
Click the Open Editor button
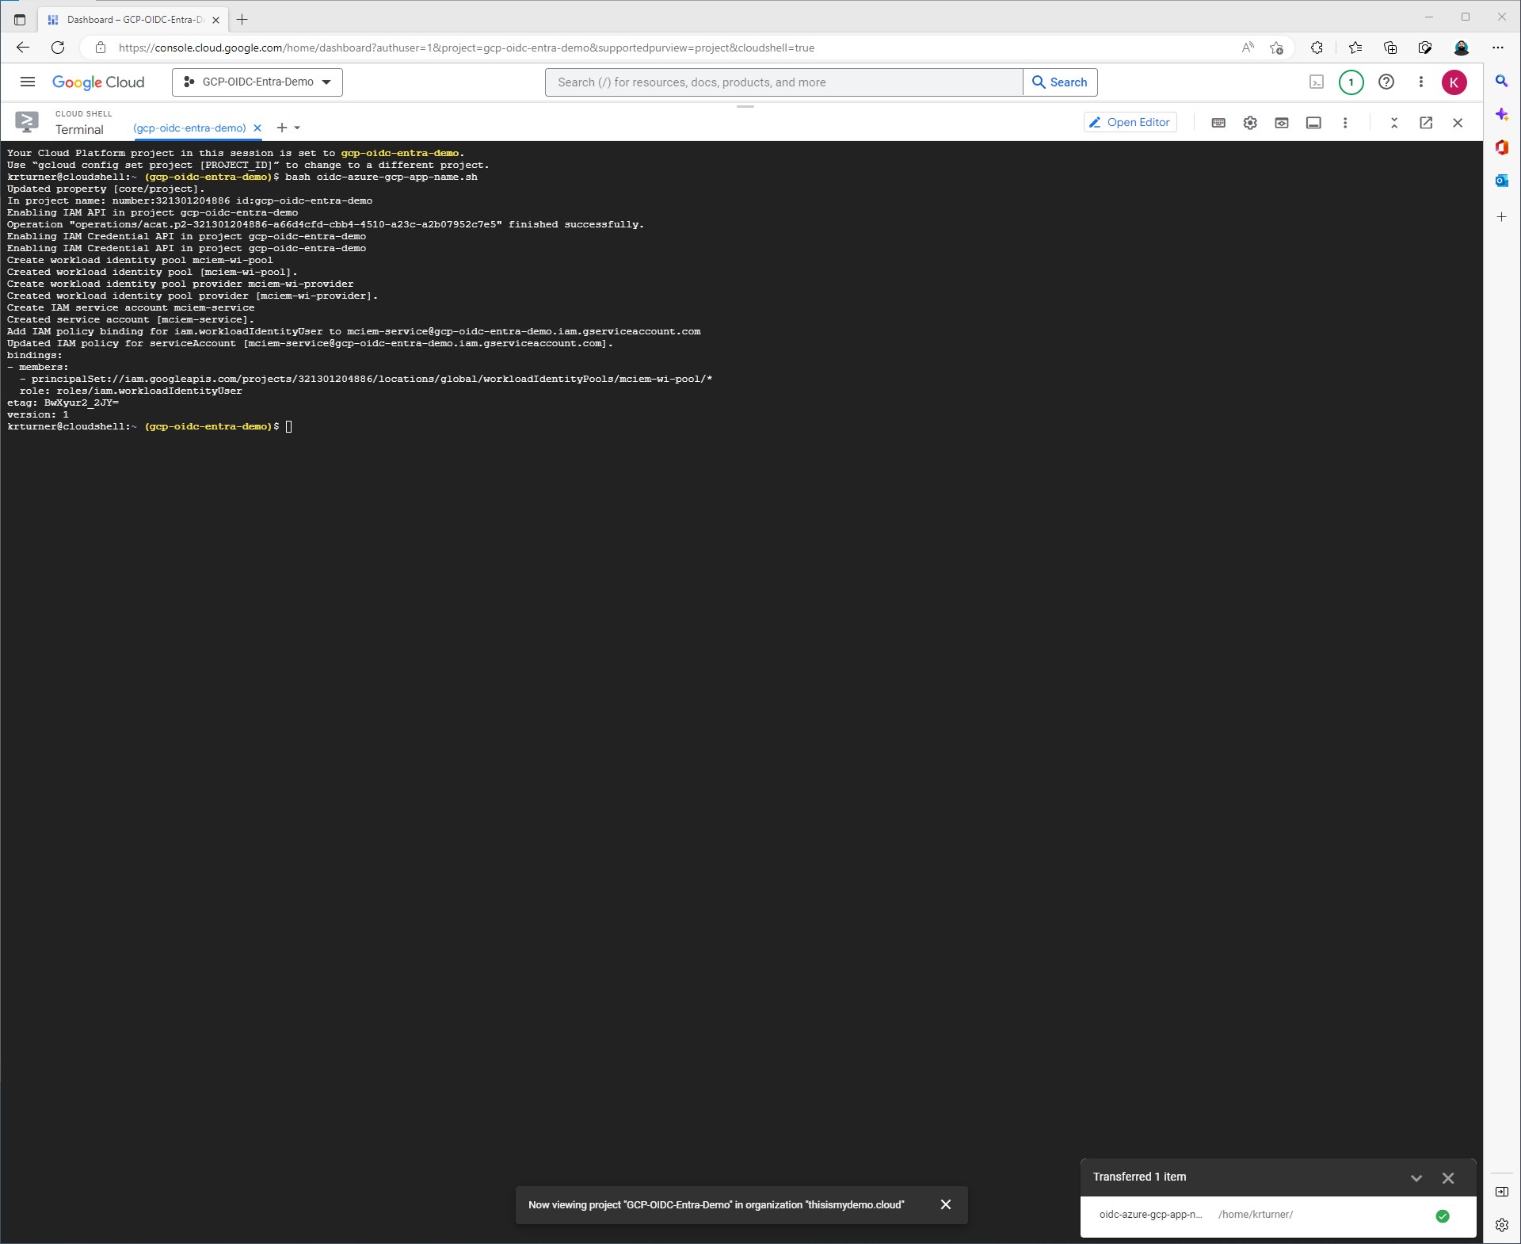pos(1130,122)
